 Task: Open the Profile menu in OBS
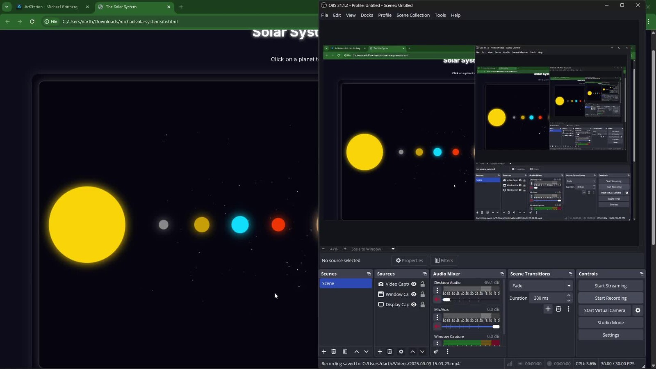(x=385, y=15)
